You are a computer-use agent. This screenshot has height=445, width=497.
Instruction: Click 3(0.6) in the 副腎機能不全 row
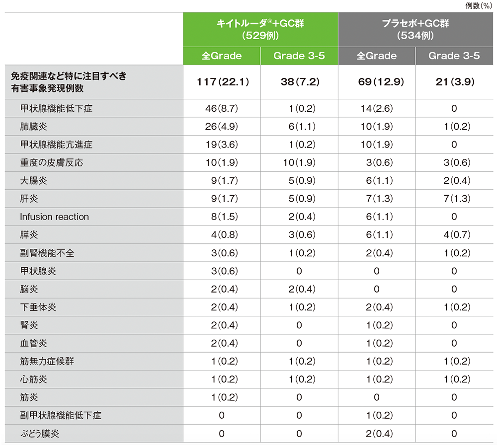(x=225, y=253)
